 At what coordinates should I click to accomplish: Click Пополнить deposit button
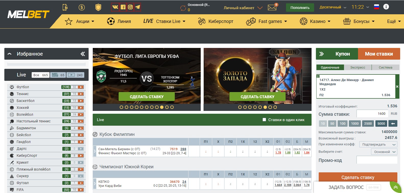(x=300, y=8)
